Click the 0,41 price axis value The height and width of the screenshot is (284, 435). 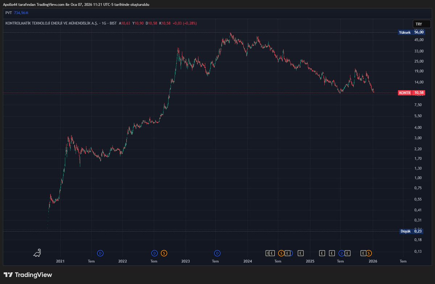[419, 210]
